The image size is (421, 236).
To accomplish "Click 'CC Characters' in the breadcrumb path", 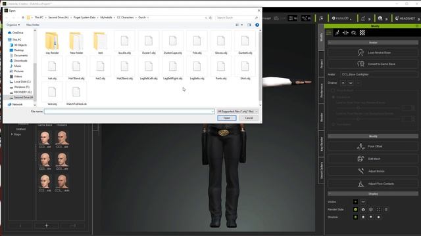I will tap(125, 18).
